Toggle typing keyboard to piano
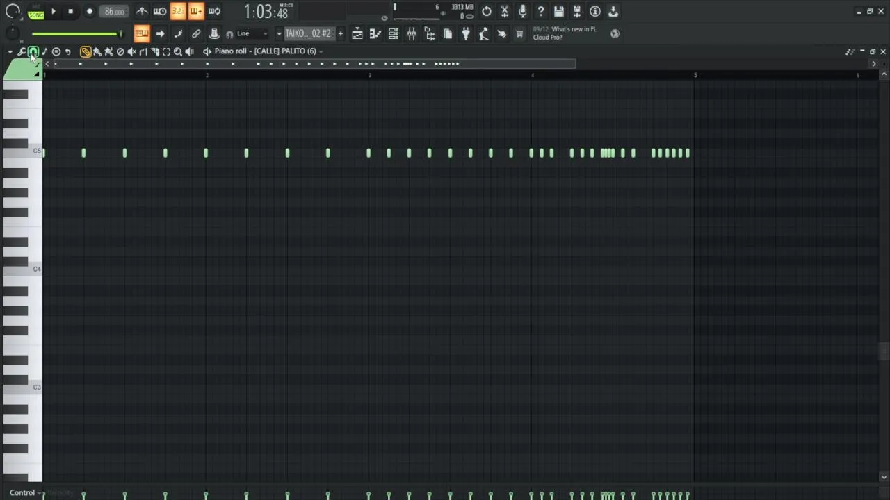The width and height of the screenshot is (890, 500). tap(142, 33)
